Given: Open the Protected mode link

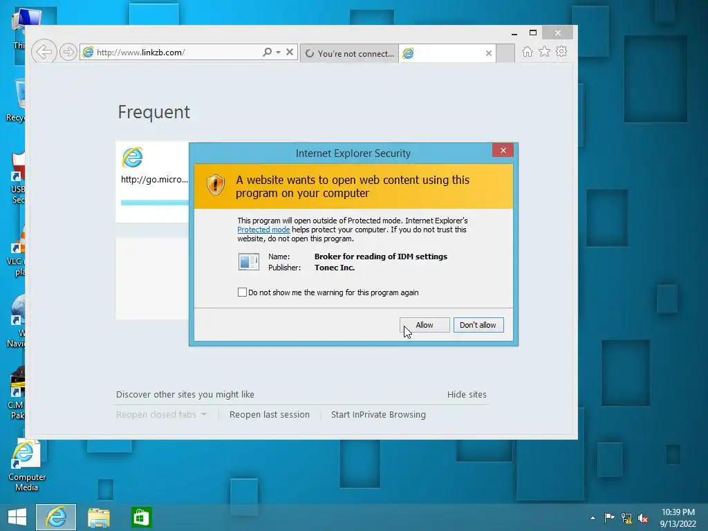Looking at the screenshot, I should point(263,230).
